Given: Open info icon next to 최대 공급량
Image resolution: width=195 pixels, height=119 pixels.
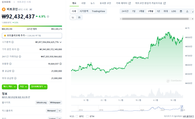Looking at the screenshot, I should (x=15, y=78).
